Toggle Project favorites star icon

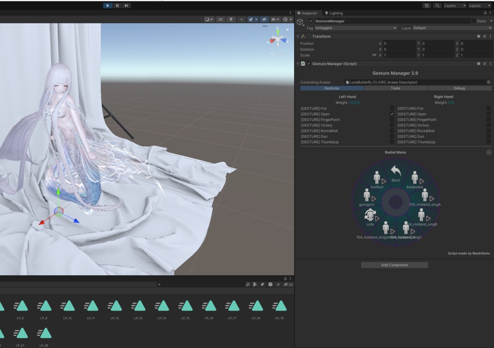pos(278,284)
